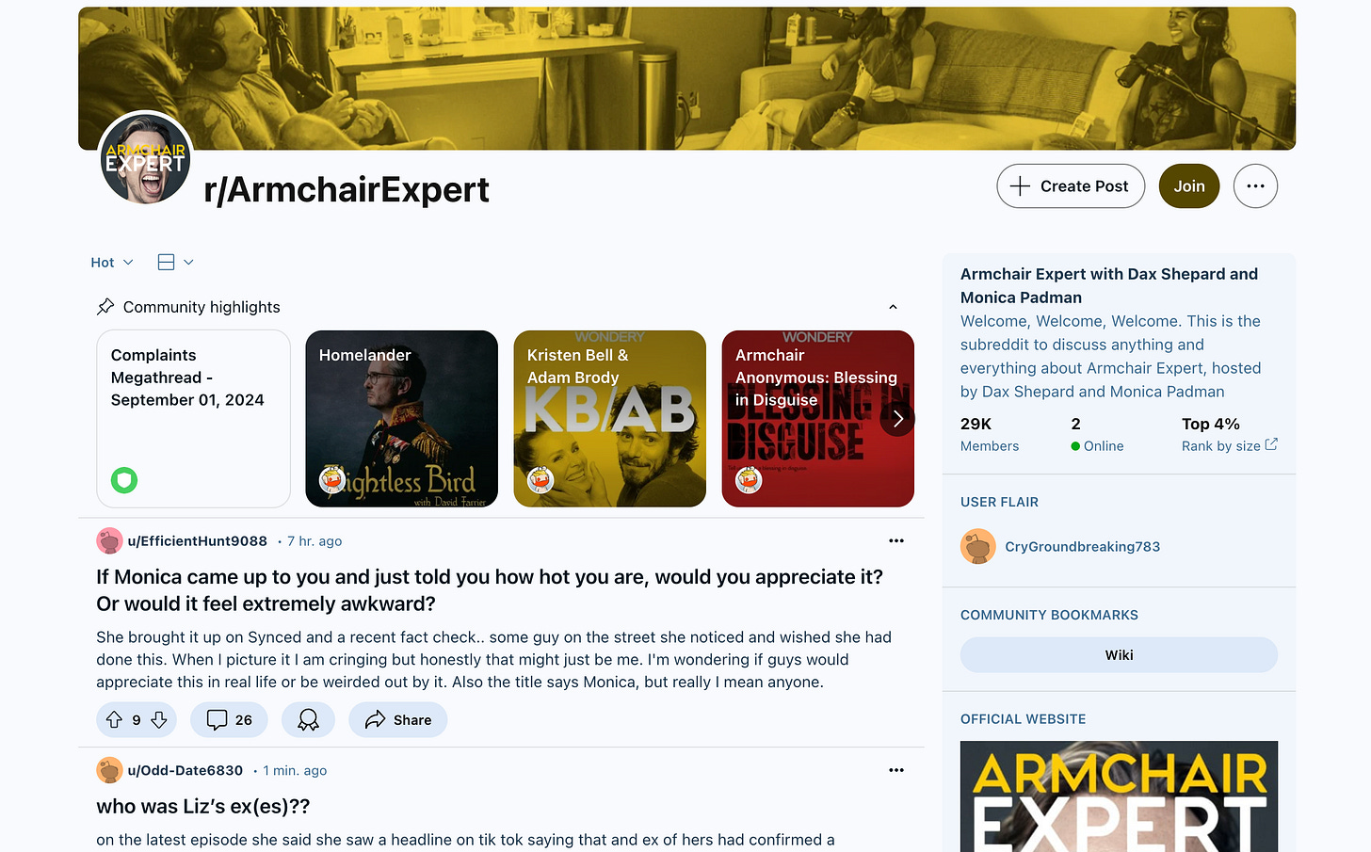
Task: Share the Monica hot post
Action: tap(397, 720)
